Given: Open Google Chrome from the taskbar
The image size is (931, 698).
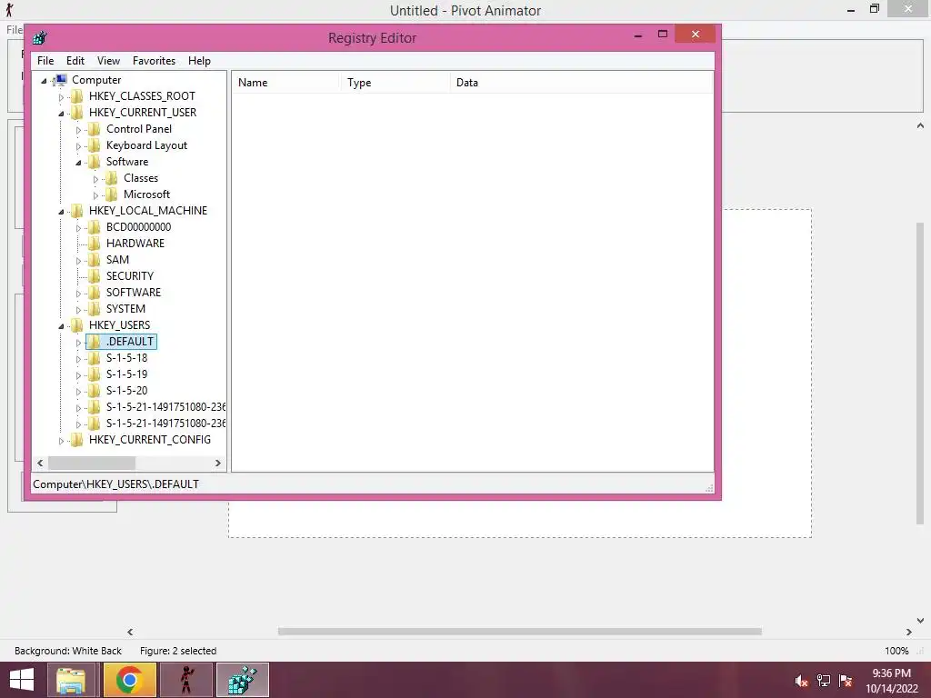Looking at the screenshot, I should tap(129, 680).
